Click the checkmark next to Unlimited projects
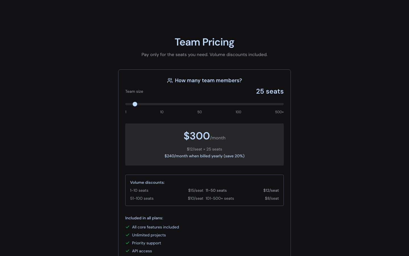The height and width of the screenshot is (256, 409). pos(128,235)
